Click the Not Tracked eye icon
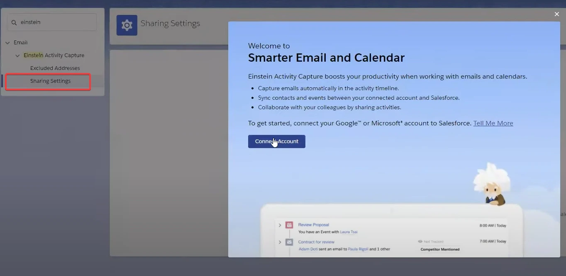 (420, 242)
